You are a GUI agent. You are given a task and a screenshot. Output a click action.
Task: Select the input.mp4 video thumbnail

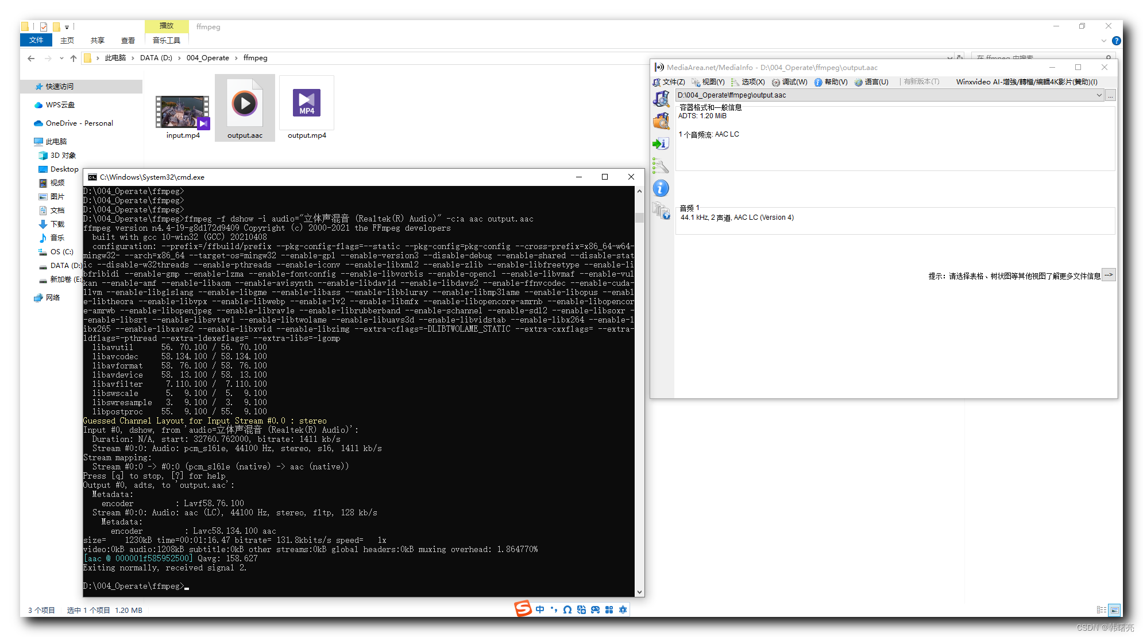tap(183, 111)
